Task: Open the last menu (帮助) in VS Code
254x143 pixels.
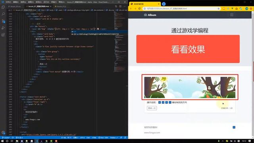Action: pos(62,2)
